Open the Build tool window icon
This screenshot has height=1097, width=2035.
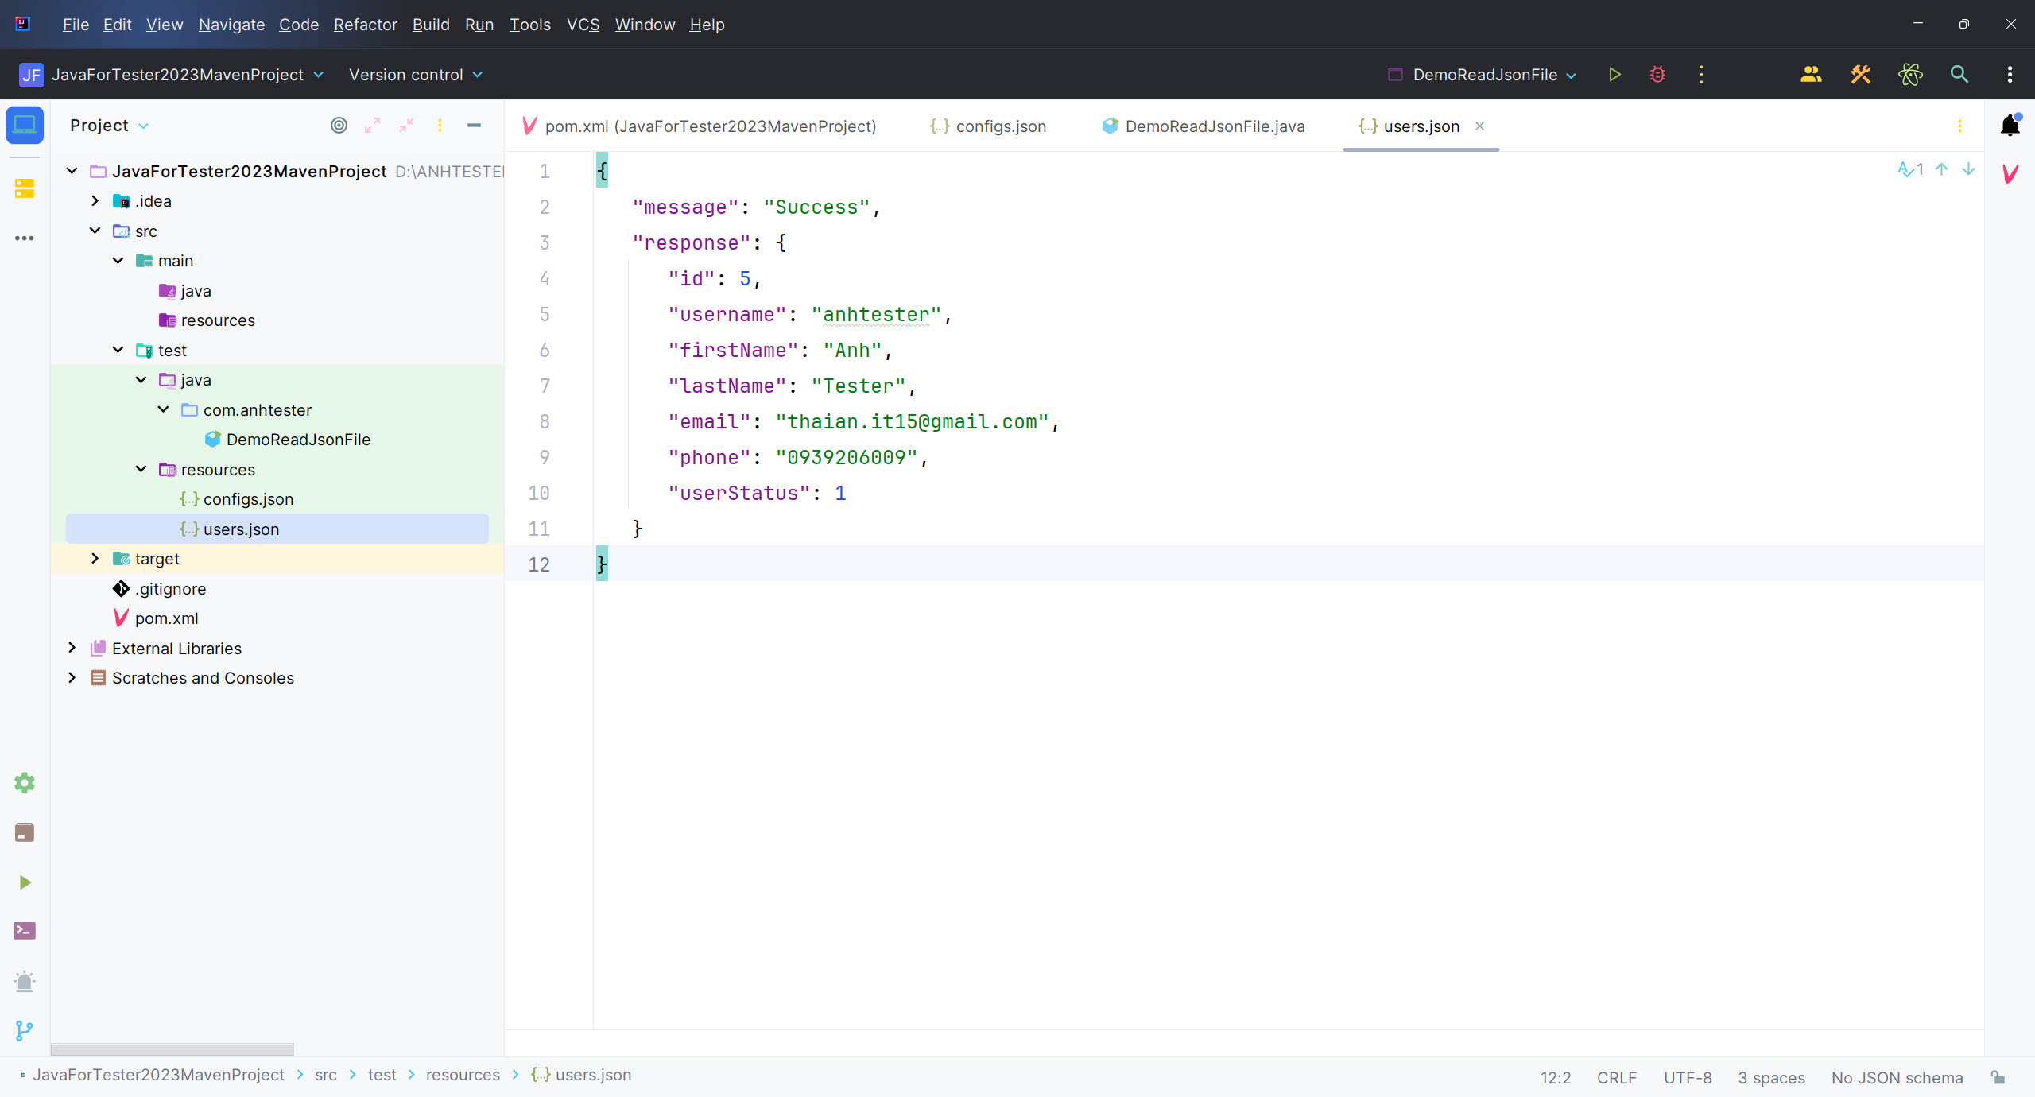(25, 832)
